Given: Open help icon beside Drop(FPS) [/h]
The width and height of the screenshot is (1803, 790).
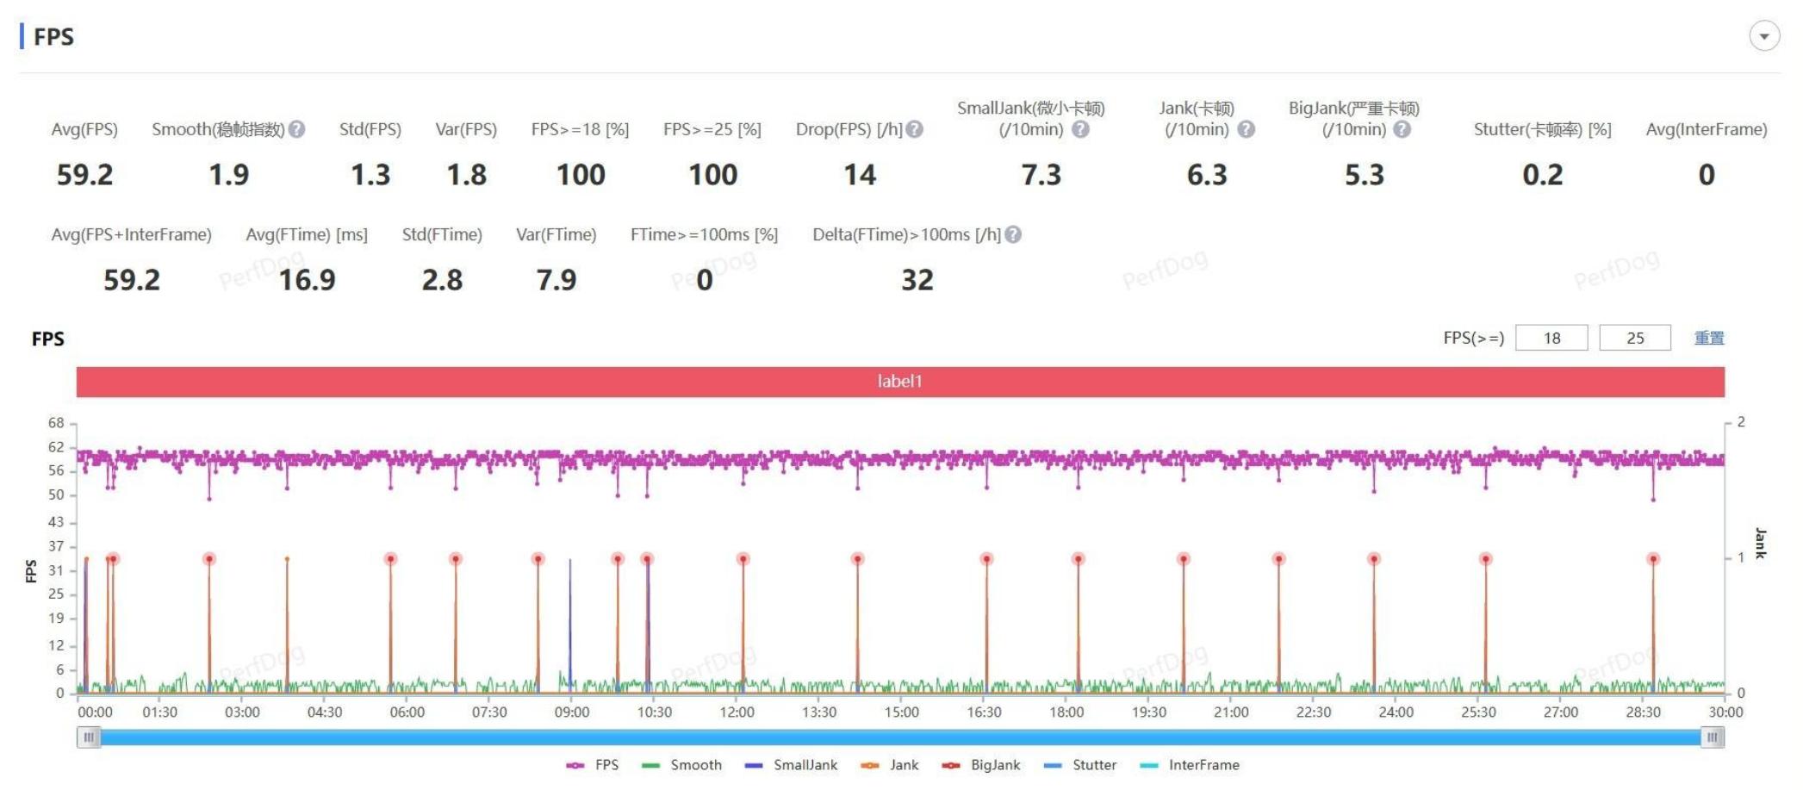Looking at the screenshot, I should [x=915, y=129].
